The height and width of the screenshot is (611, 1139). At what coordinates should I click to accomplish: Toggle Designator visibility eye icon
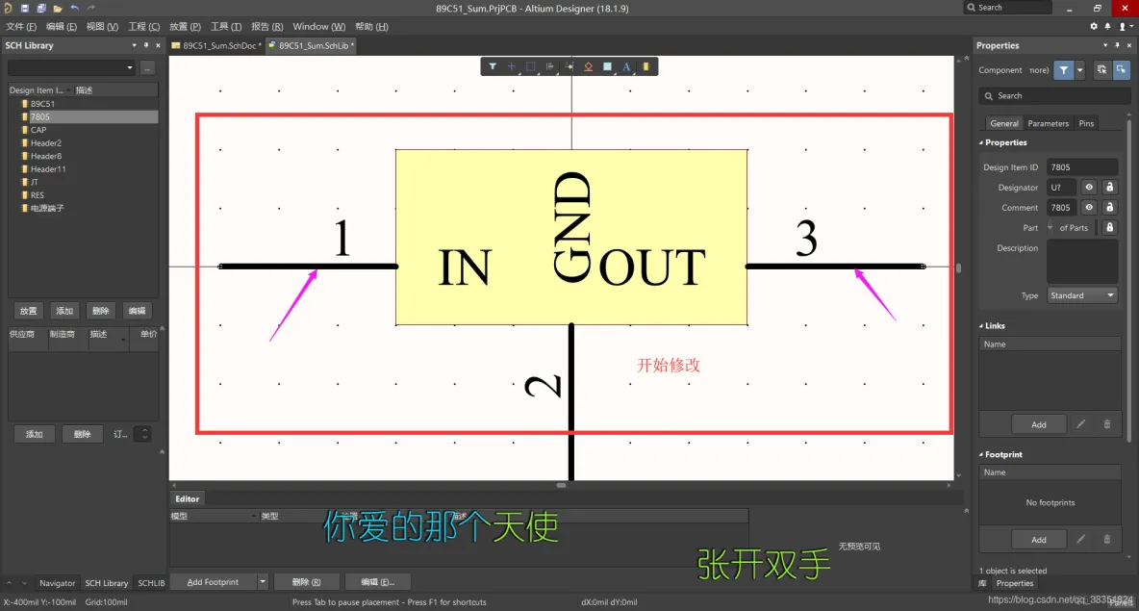coord(1089,188)
